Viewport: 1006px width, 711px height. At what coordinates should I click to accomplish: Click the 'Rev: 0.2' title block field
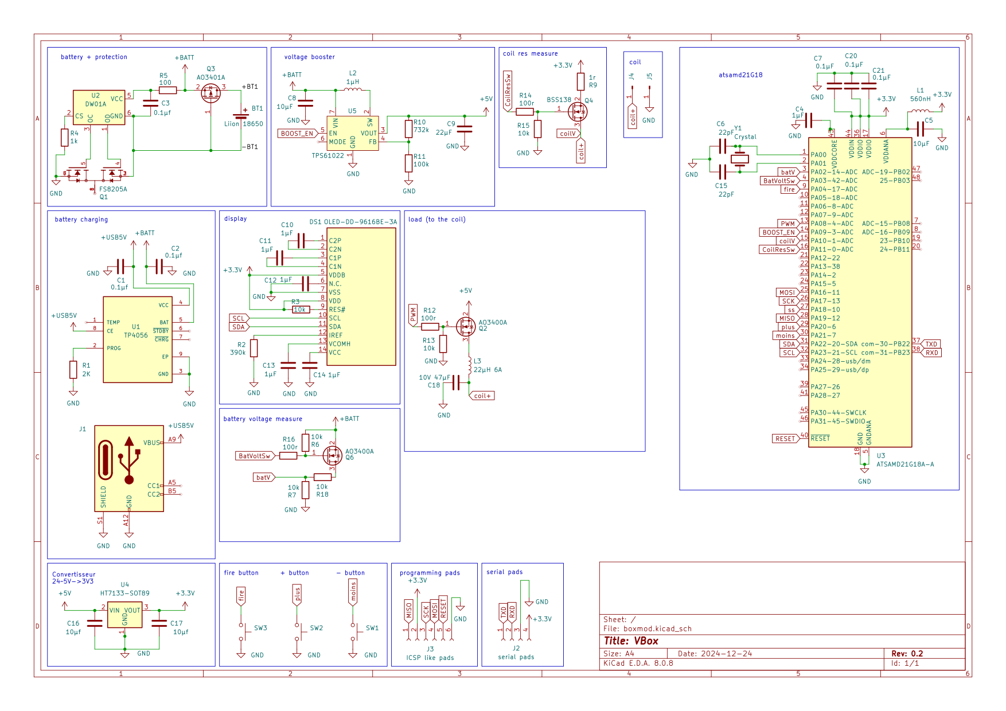pyautogui.click(x=907, y=654)
